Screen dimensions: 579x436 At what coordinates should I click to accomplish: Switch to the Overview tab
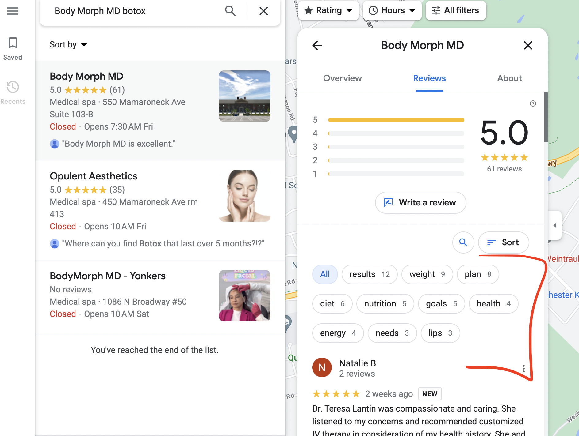pyautogui.click(x=343, y=78)
